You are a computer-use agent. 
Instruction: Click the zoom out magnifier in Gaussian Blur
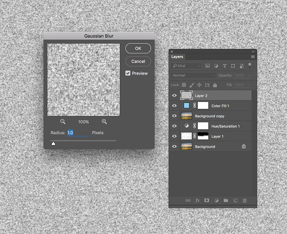63,122
